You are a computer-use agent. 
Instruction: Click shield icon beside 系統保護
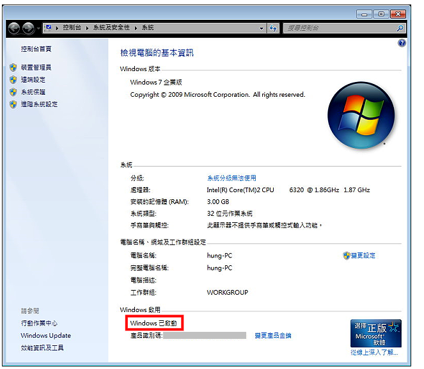coord(13,92)
